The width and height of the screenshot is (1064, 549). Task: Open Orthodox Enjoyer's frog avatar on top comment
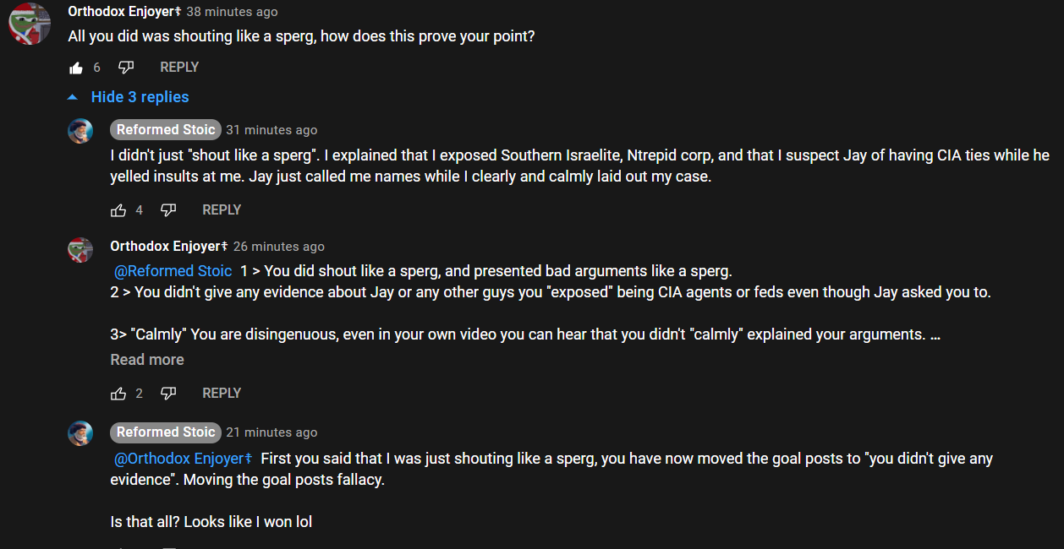(29, 23)
